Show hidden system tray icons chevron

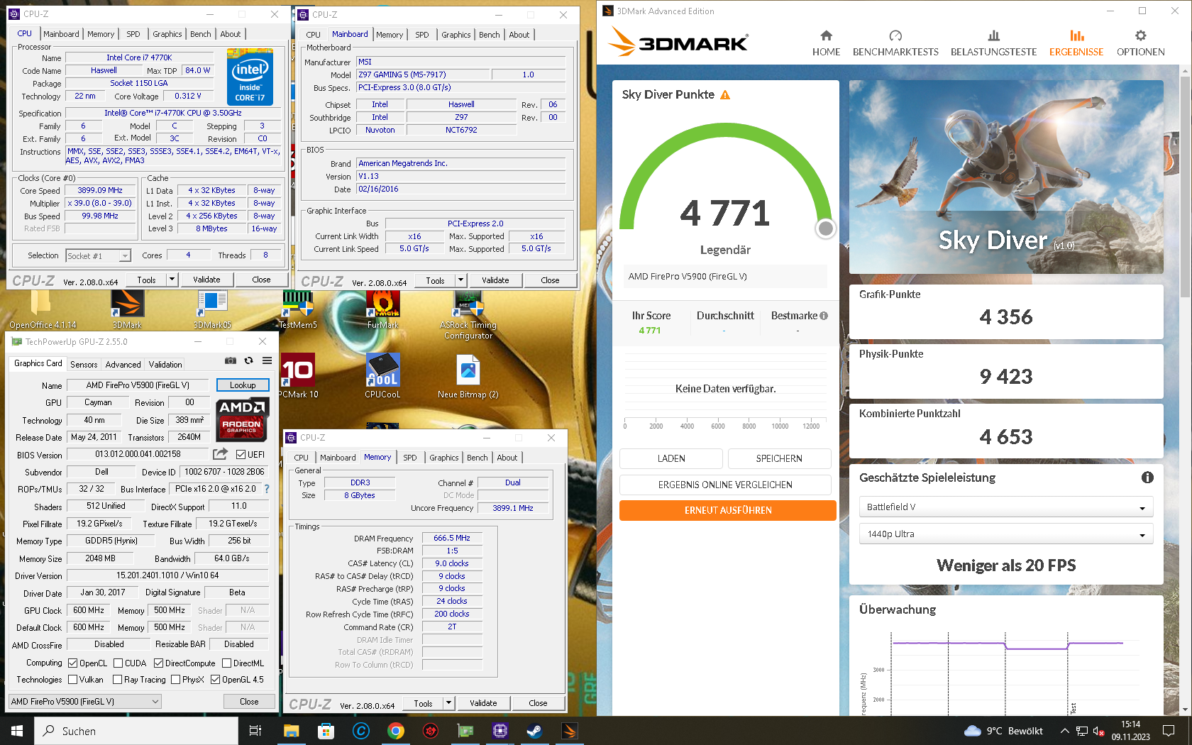click(1064, 731)
